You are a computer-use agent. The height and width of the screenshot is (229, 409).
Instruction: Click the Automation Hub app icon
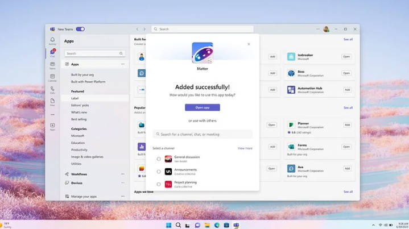click(291, 90)
